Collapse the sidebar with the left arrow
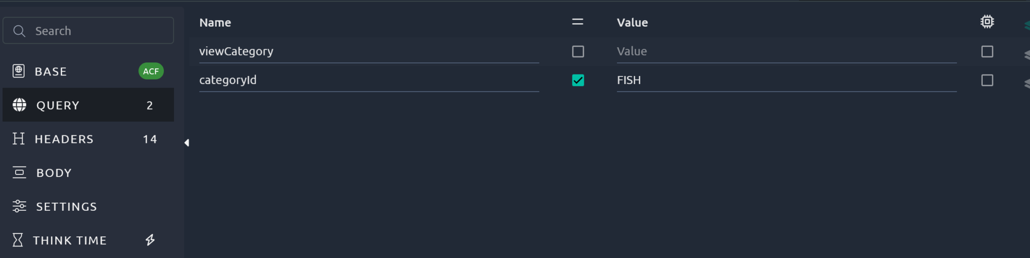The width and height of the screenshot is (1030, 258). pyautogui.click(x=187, y=143)
